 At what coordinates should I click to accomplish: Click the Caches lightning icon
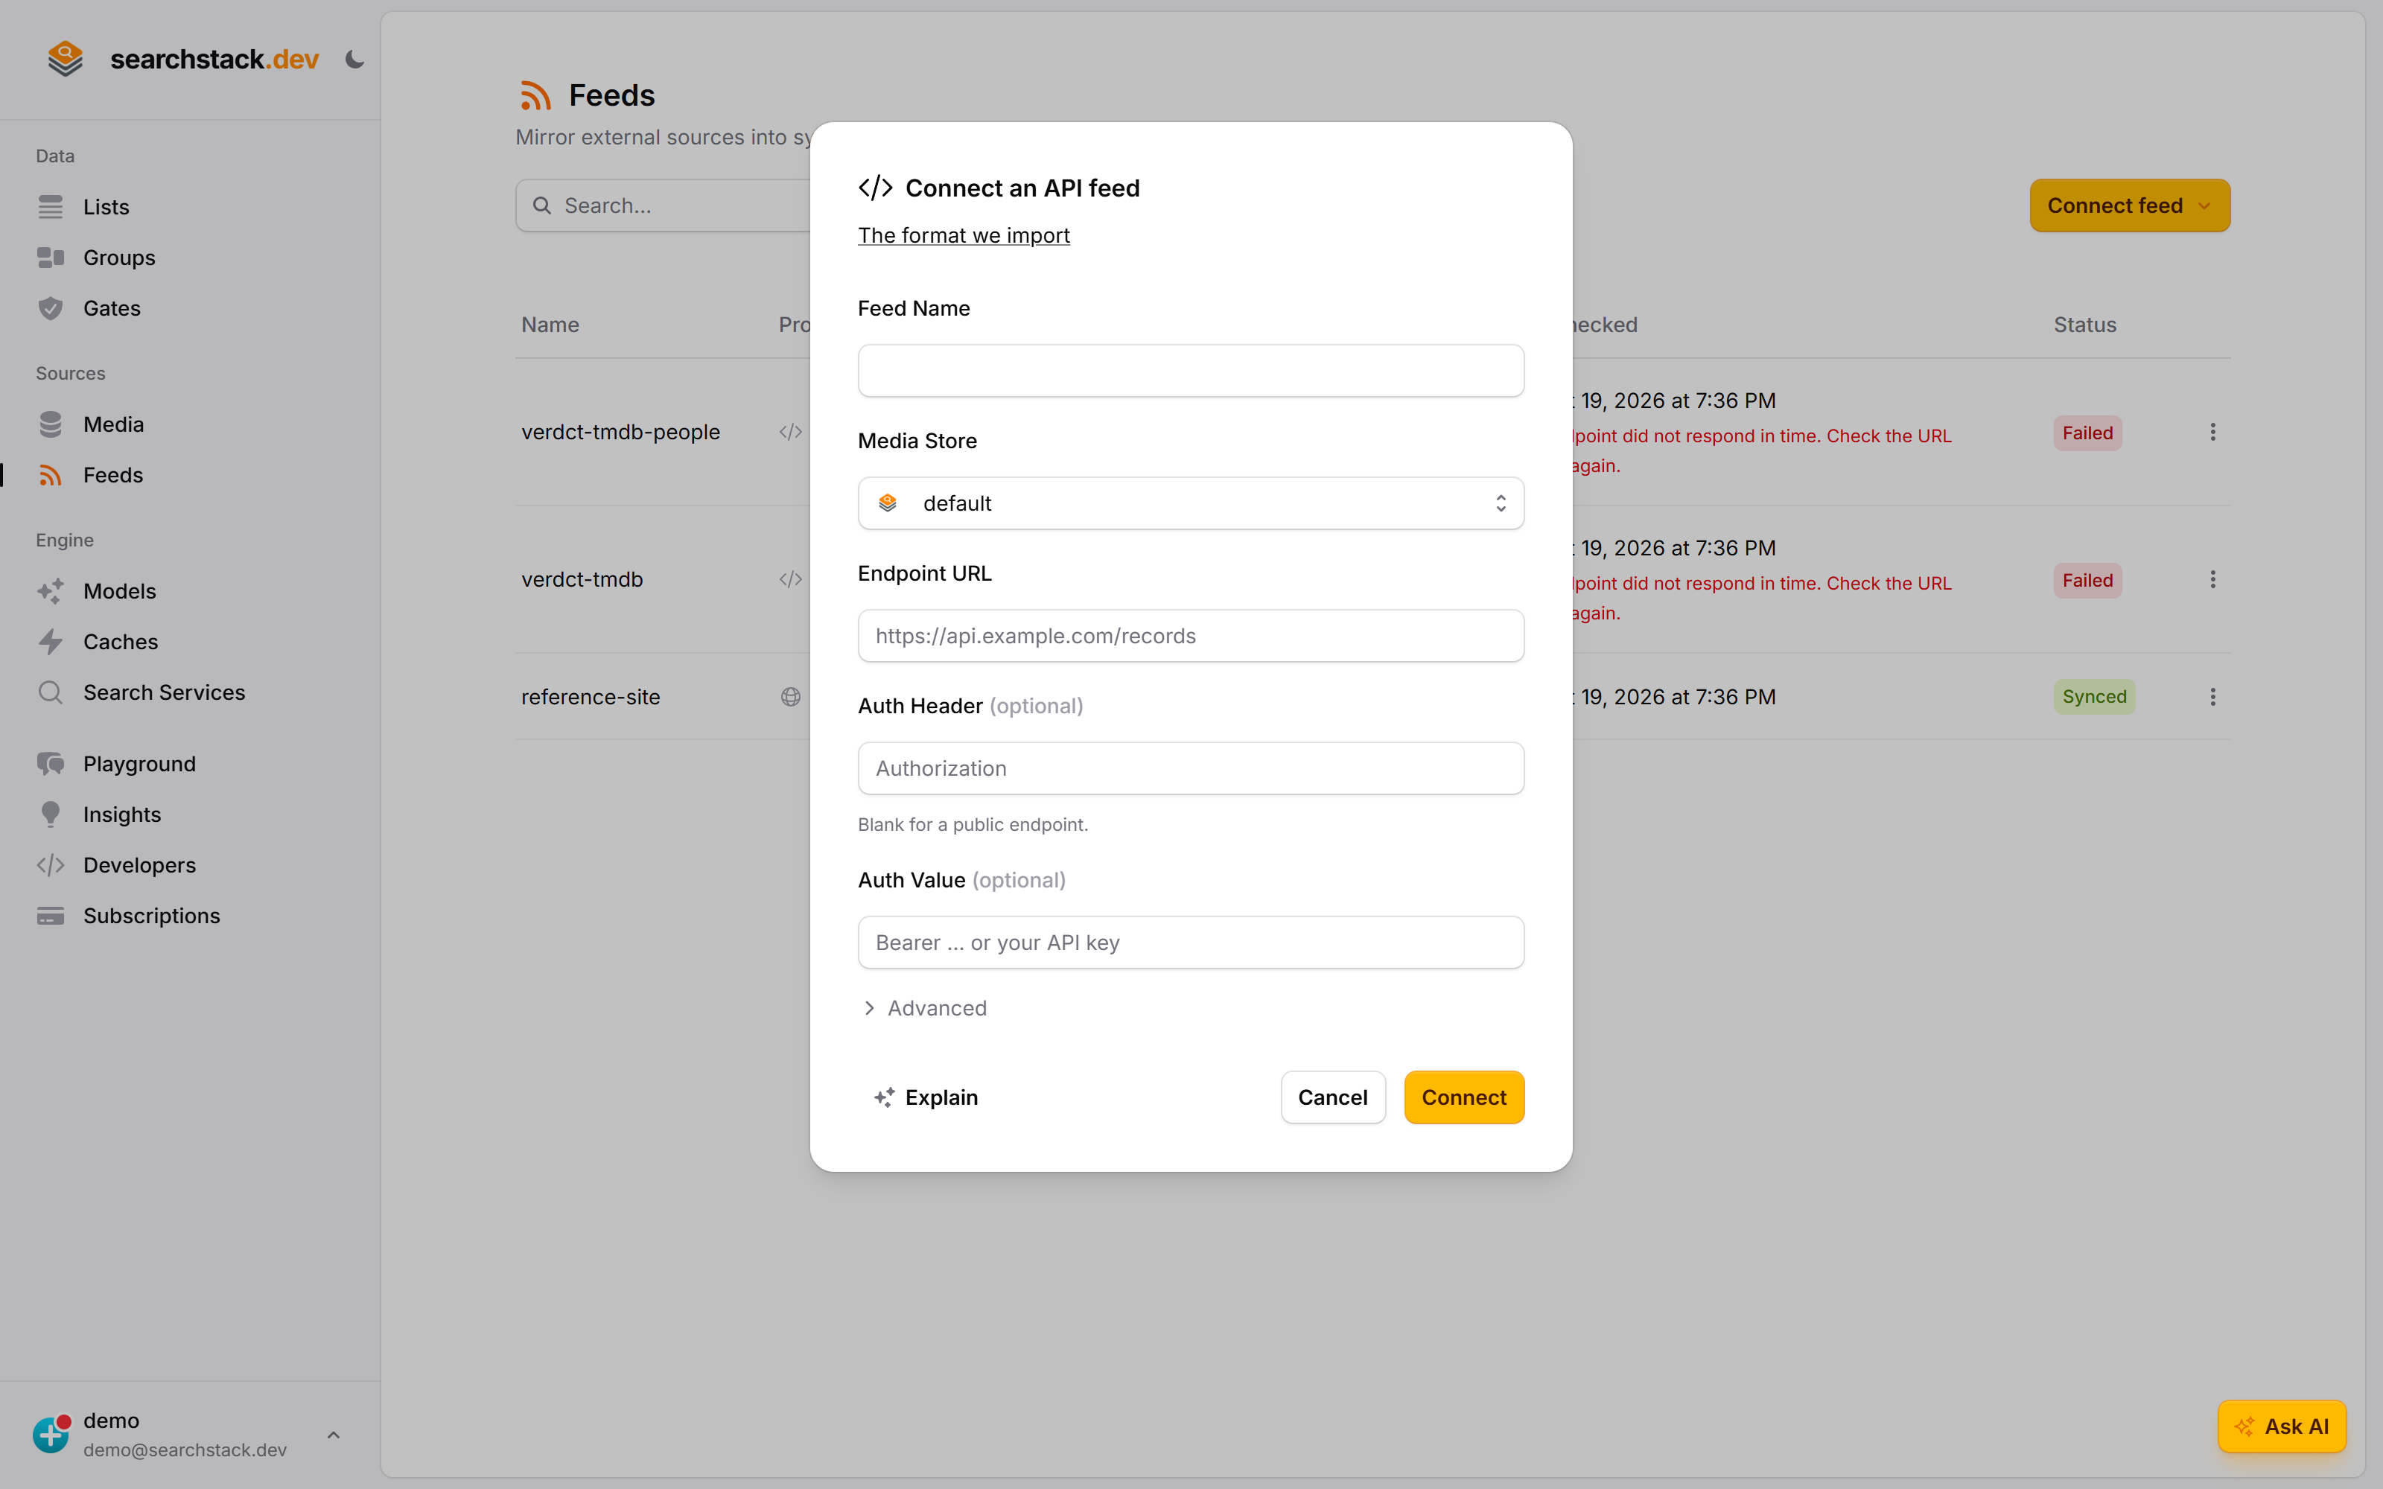[x=50, y=641]
